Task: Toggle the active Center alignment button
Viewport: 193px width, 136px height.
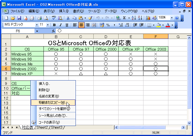Action: pyautogui.click(x=81, y=25)
